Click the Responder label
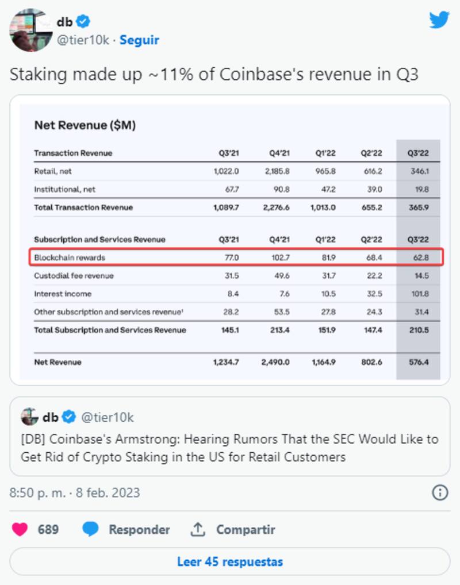 139,529
